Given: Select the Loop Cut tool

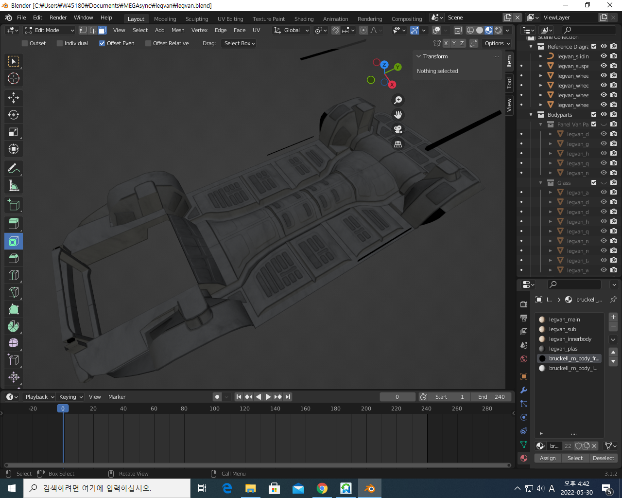Looking at the screenshot, I should pyautogui.click(x=14, y=275).
